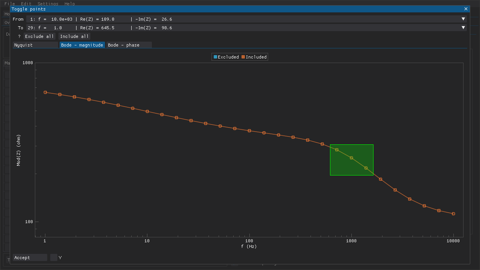Switch to the Bode - phase tab

tap(129, 45)
